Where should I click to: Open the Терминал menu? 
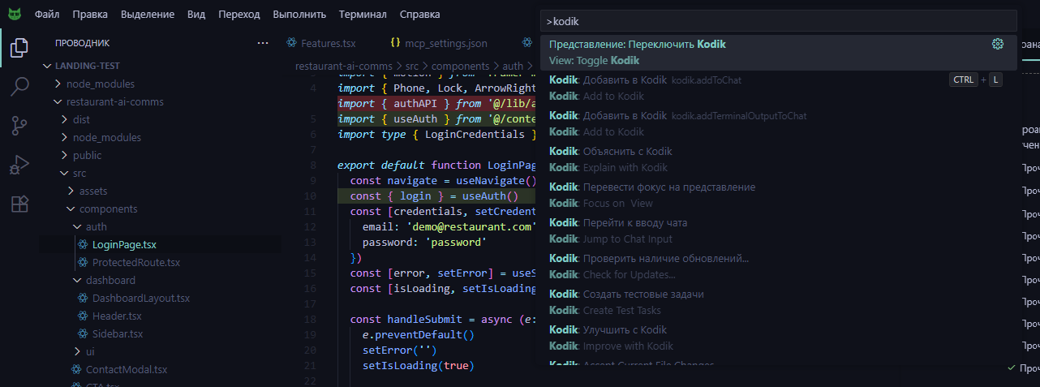click(x=363, y=14)
